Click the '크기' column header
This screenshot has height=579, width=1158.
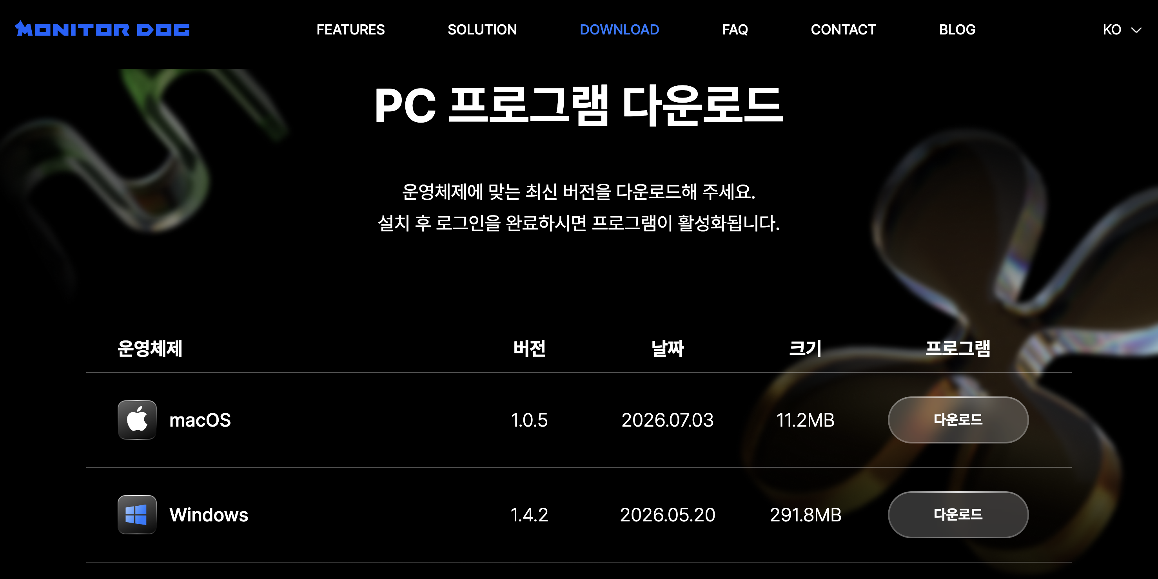[805, 349]
